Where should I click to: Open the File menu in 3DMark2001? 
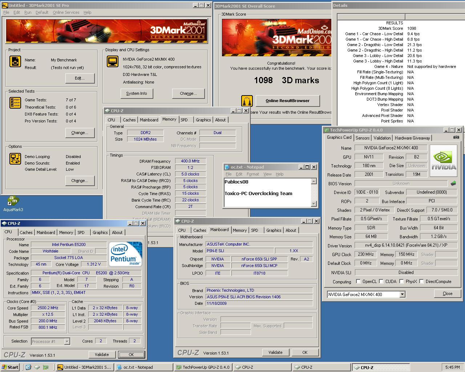click(x=6, y=12)
